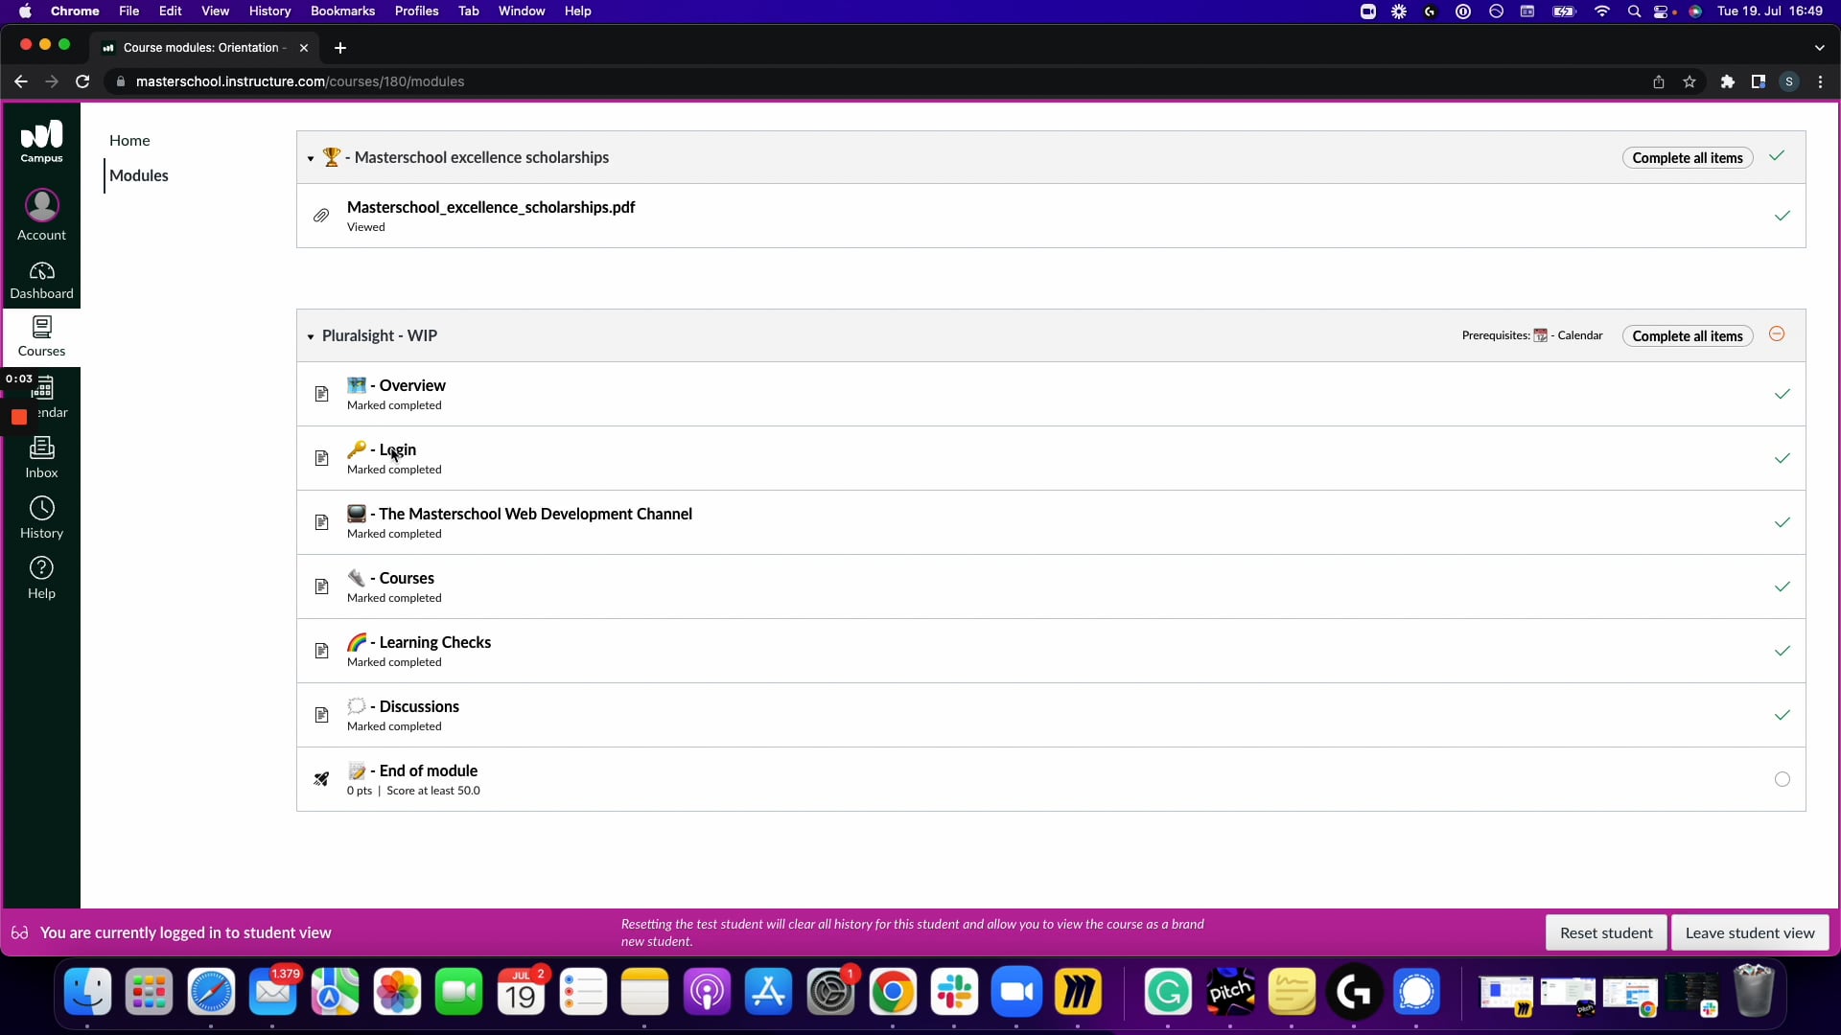Collapse the Pluralsight - WIP module
1841x1035 pixels.
[x=311, y=337]
